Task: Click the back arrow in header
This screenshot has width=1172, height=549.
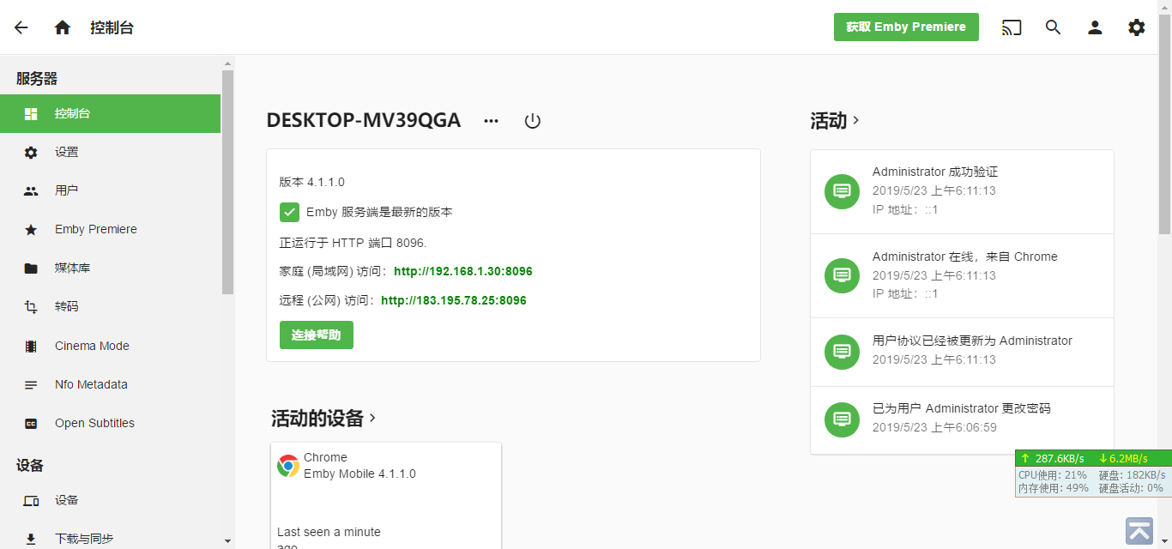Action: click(x=21, y=27)
